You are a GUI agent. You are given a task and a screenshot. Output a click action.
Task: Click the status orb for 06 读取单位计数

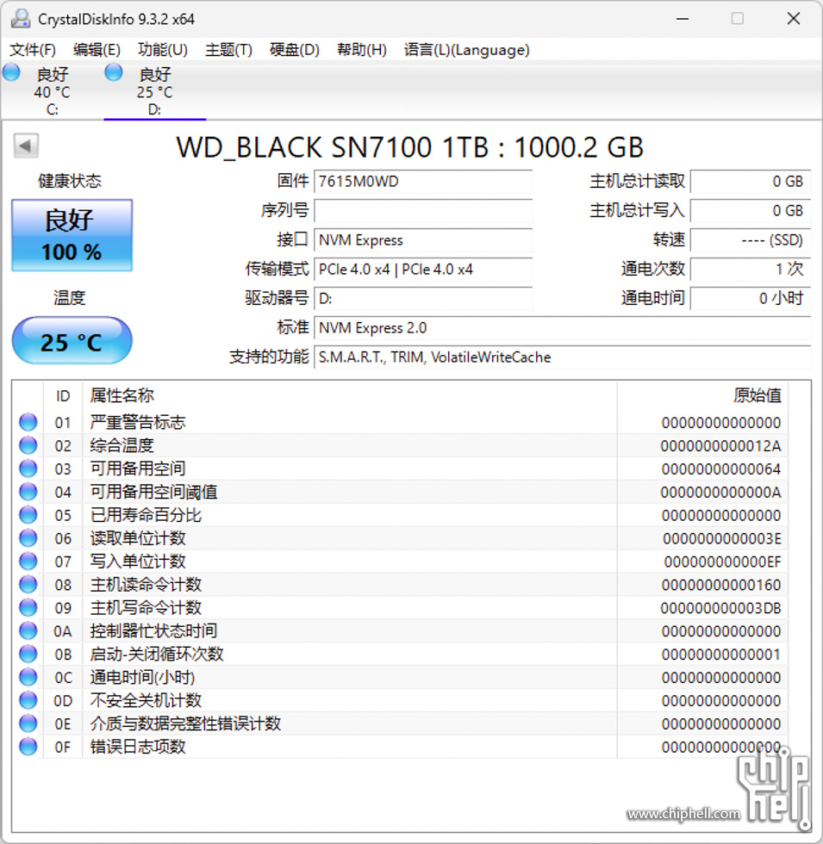point(28,537)
